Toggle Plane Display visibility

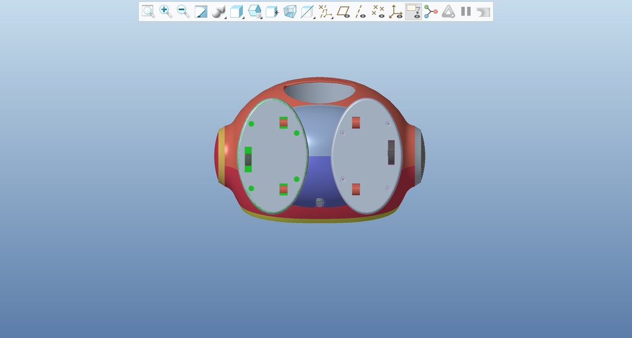(x=343, y=11)
